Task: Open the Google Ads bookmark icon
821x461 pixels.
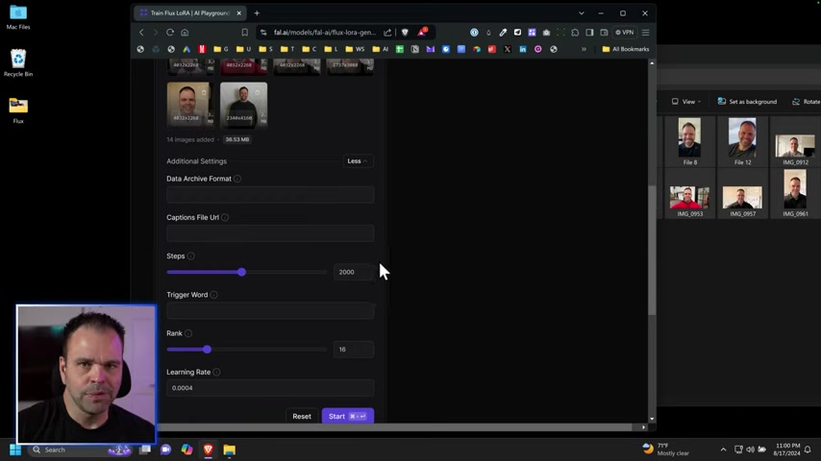Action: click(x=187, y=49)
